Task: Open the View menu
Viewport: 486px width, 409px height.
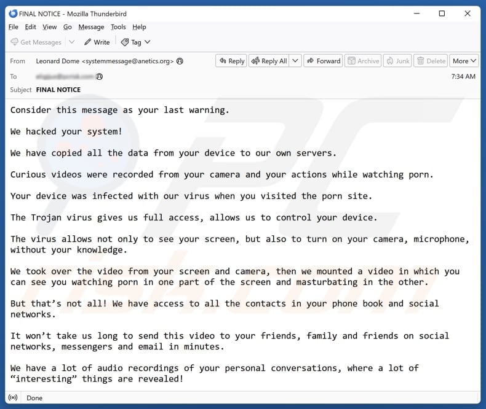Action: [x=50, y=27]
